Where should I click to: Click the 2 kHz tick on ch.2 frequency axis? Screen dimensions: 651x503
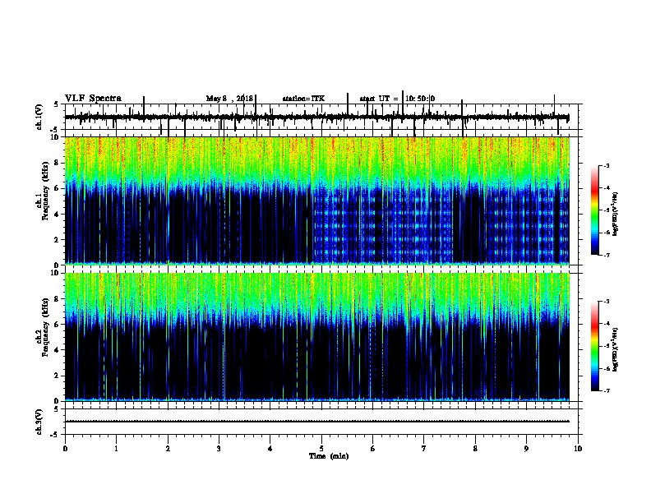(57, 376)
